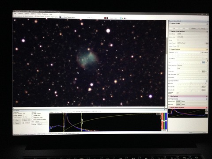Click the histogram icon after Zoom dropdown
212x159 pixels.
(122, 18)
